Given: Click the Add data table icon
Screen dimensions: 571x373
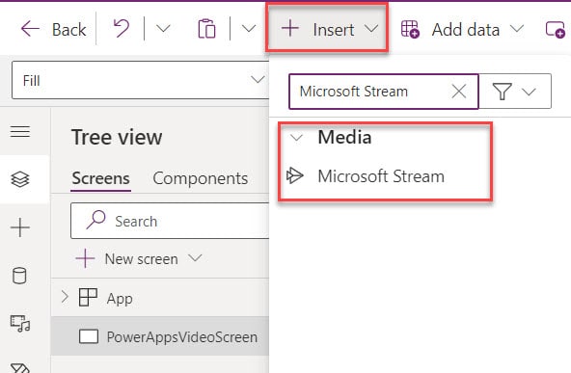Looking at the screenshot, I should (x=410, y=29).
